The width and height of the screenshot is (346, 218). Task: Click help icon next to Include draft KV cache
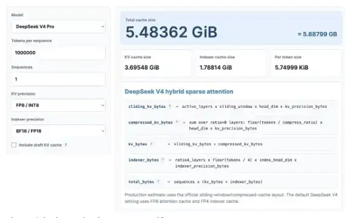(66, 145)
